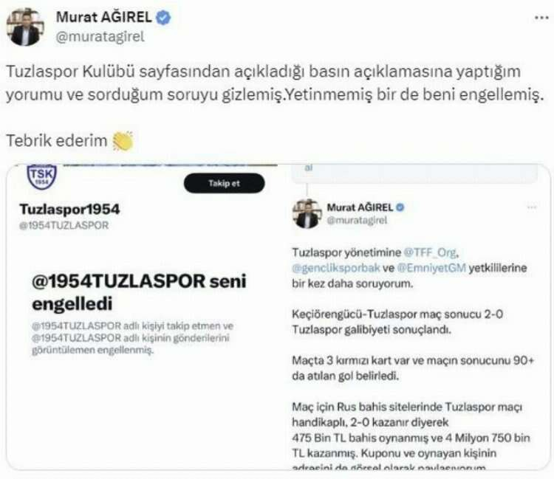Open the @muratagirel handle at the top
The height and width of the screenshot is (479, 554).
[100, 36]
